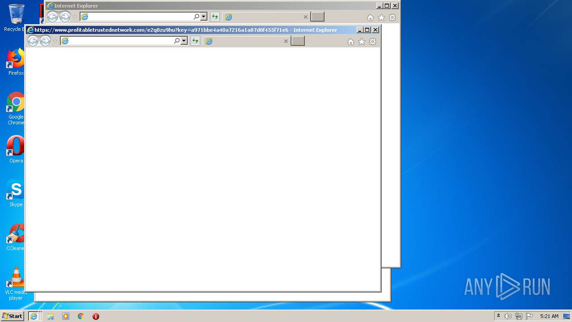The image size is (572, 322).
Task: Open a new tab in rear IE window
Action: 317,17
